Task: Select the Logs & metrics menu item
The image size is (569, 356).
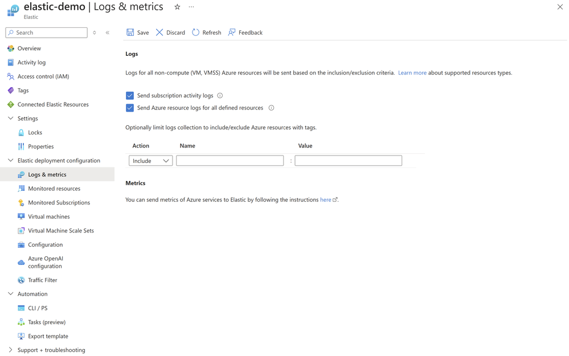Action: [x=47, y=174]
